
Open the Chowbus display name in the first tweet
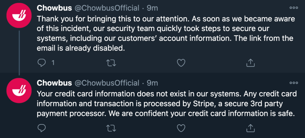pyautogui.click(x=55, y=8)
